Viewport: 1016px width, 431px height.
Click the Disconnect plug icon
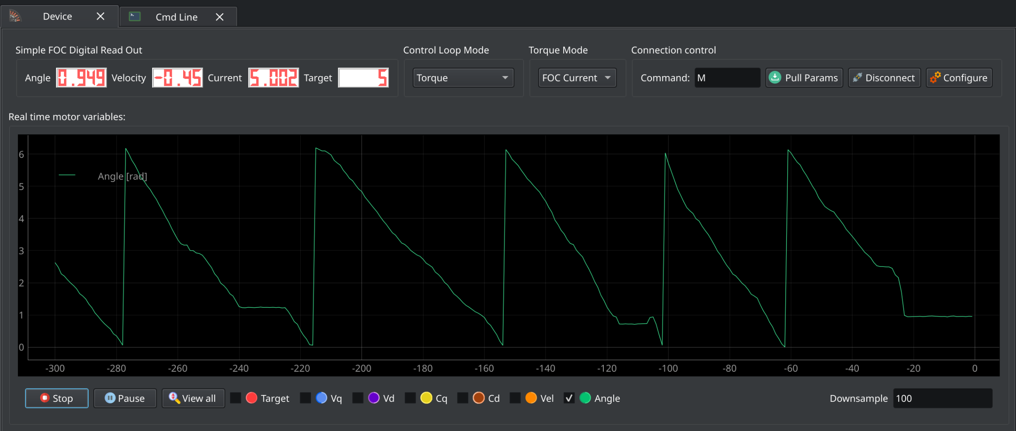coord(857,78)
